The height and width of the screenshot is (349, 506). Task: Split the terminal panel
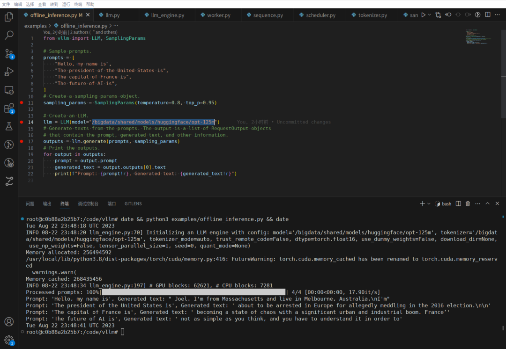click(458, 204)
